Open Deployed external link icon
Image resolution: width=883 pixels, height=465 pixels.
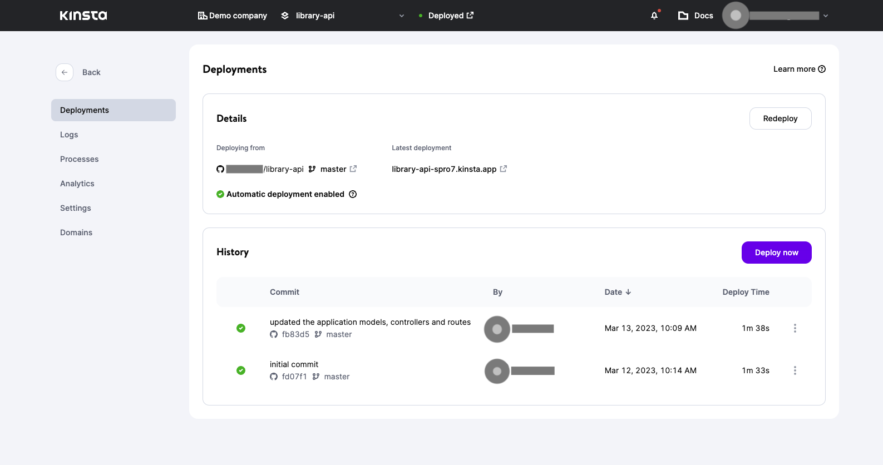[x=470, y=15]
